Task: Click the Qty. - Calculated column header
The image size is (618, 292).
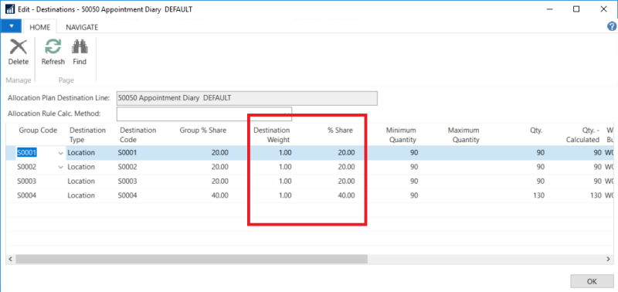Action: [582, 134]
